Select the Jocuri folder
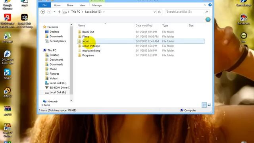Viewport: 254px width, 143px height. [86, 41]
